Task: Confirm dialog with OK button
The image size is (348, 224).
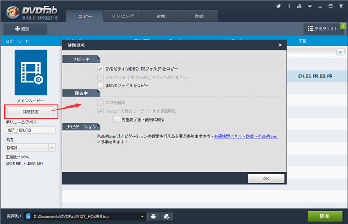Action: coord(266,179)
